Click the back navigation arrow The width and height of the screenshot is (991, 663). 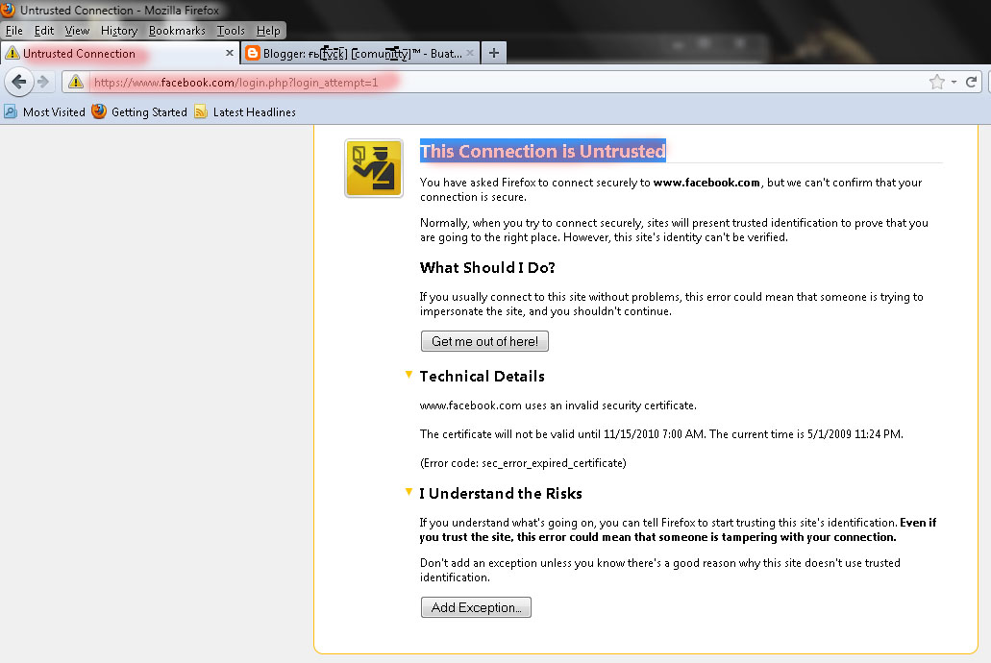19,82
